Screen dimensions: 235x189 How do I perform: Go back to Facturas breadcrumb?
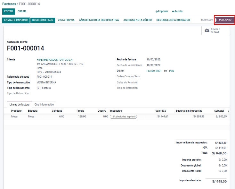9,4
